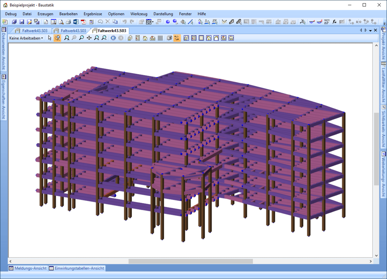Open the Ergebnisse menu
The height and width of the screenshot is (279, 387).
pyautogui.click(x=93, y=14)
